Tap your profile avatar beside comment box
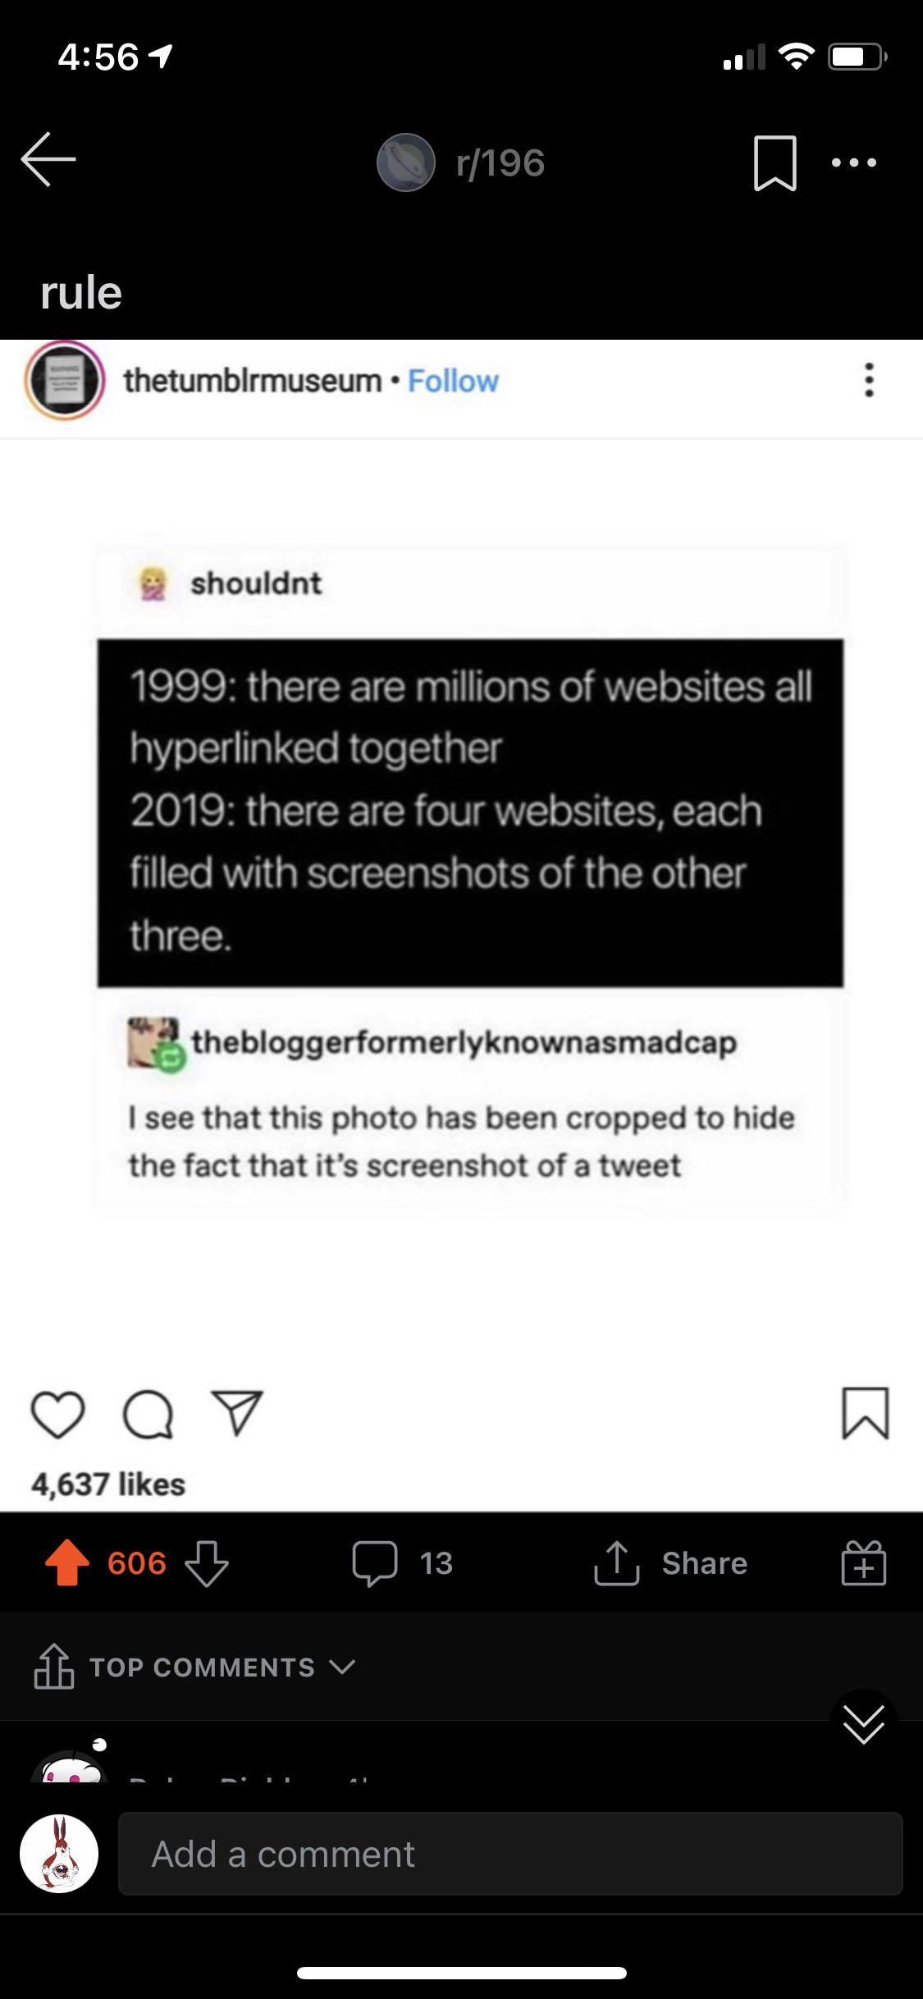The width and height of the screenshot is (923, 1999). click(59, 1854)
